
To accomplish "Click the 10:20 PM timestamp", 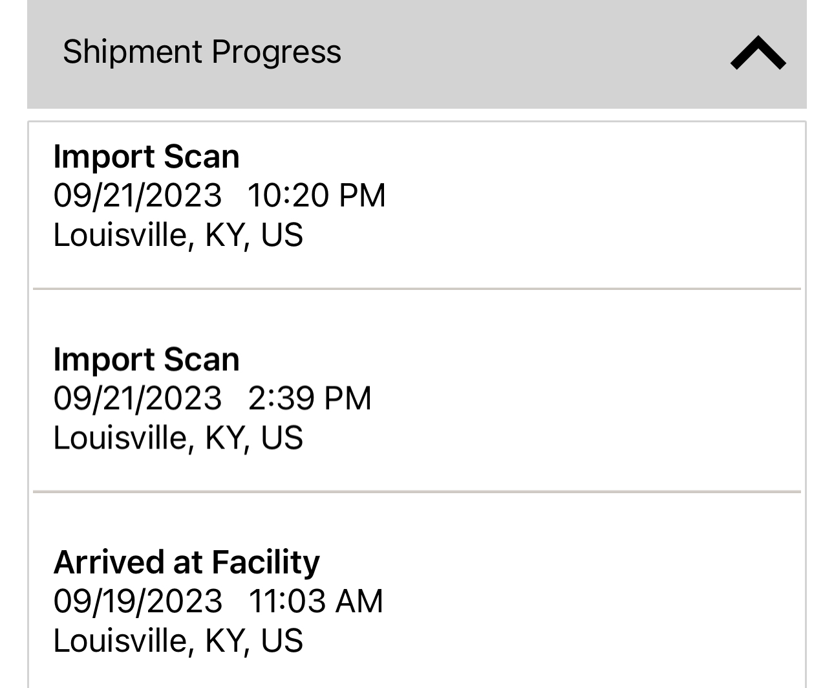I will 316,195.
